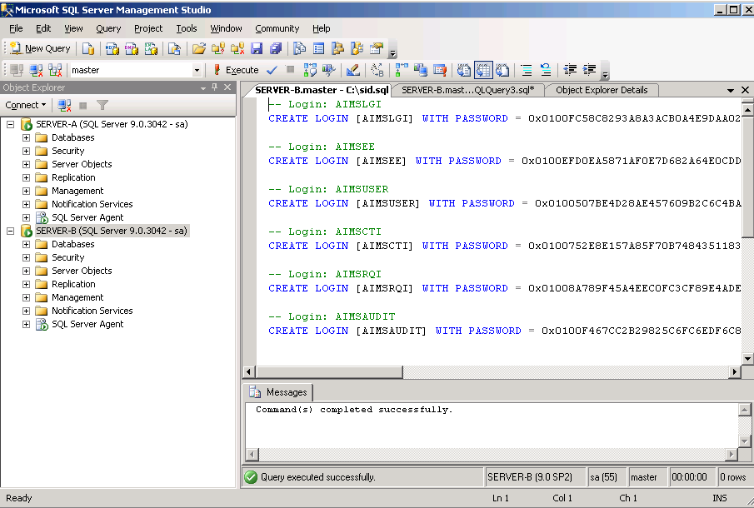Screen dimensions: 754x508
Task: Click the New Query toolbar button
Action: [x=39, y=49]
